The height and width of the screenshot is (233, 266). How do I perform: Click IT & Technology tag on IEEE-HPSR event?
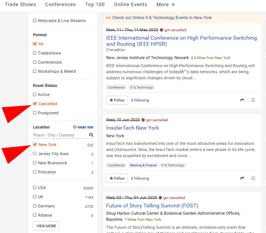[141, 87]
